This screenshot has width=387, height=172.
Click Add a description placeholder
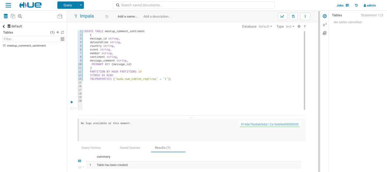point(157,16)
